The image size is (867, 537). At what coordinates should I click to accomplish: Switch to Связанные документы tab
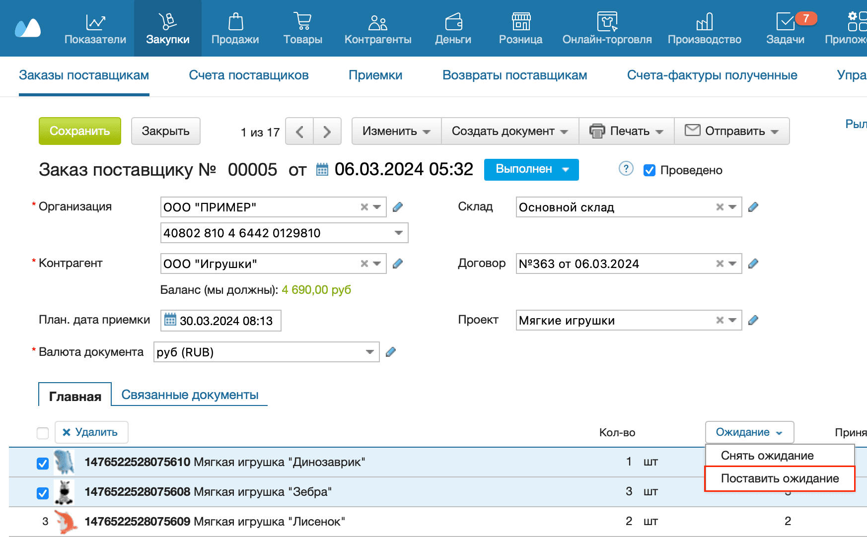point(190,395)
